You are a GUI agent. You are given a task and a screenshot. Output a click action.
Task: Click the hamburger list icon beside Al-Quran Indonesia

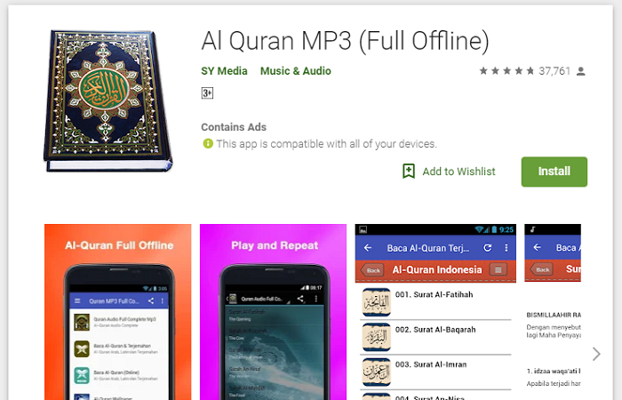[498, 270]
